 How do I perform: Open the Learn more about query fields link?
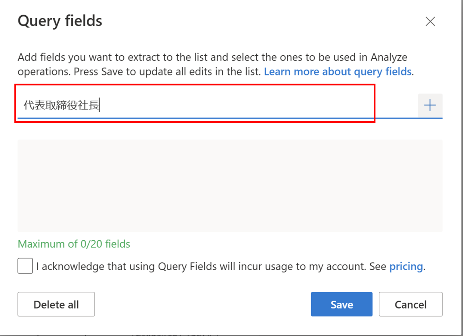coord(338,71)
